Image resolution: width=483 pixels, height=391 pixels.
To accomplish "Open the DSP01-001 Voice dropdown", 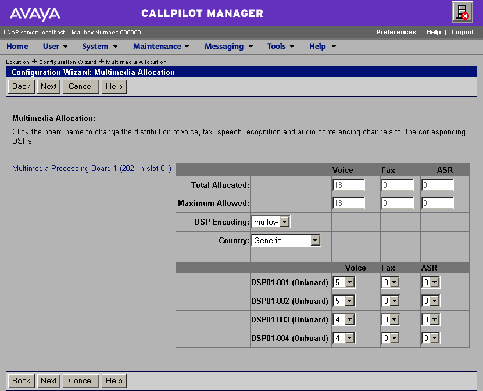I will tap(344, 282).
